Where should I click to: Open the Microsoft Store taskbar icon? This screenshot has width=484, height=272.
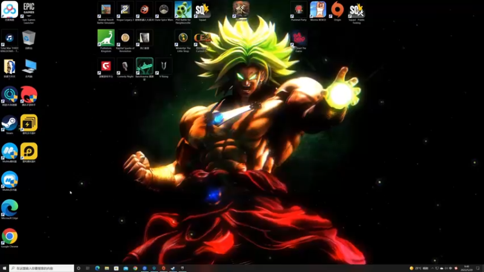click(x=116, y=268)
